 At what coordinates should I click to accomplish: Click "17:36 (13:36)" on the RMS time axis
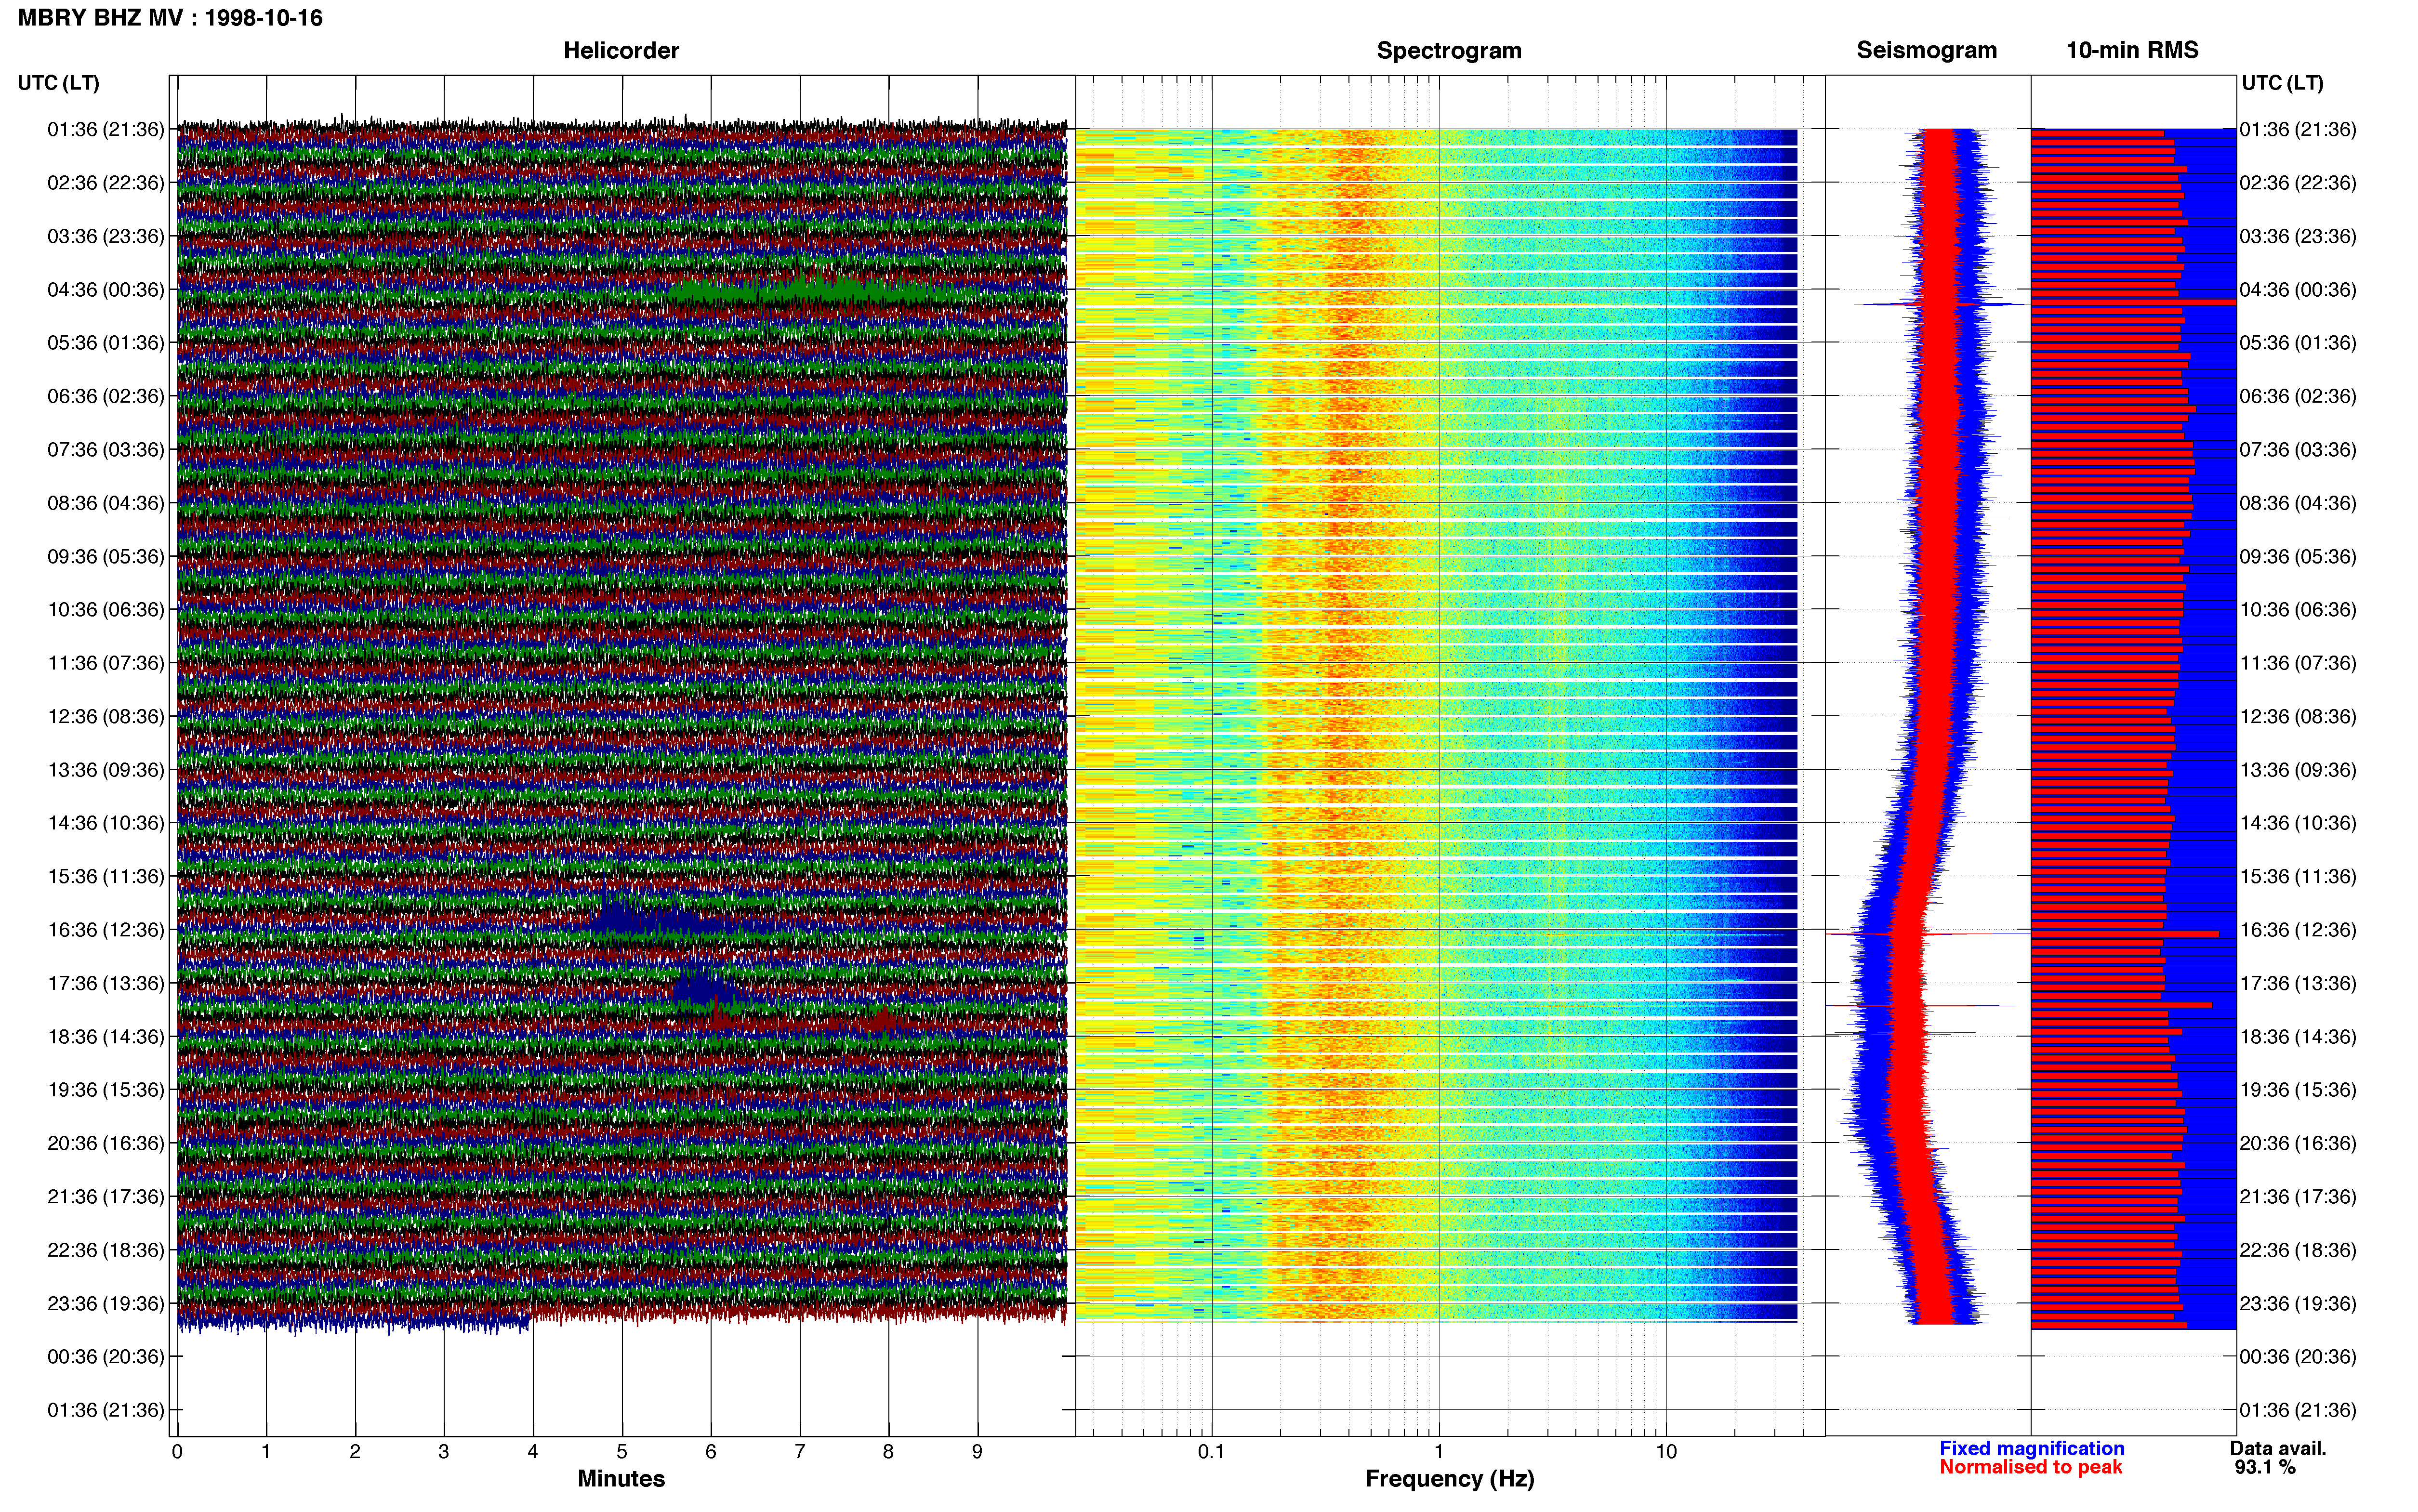click(x=2298, y=983)
